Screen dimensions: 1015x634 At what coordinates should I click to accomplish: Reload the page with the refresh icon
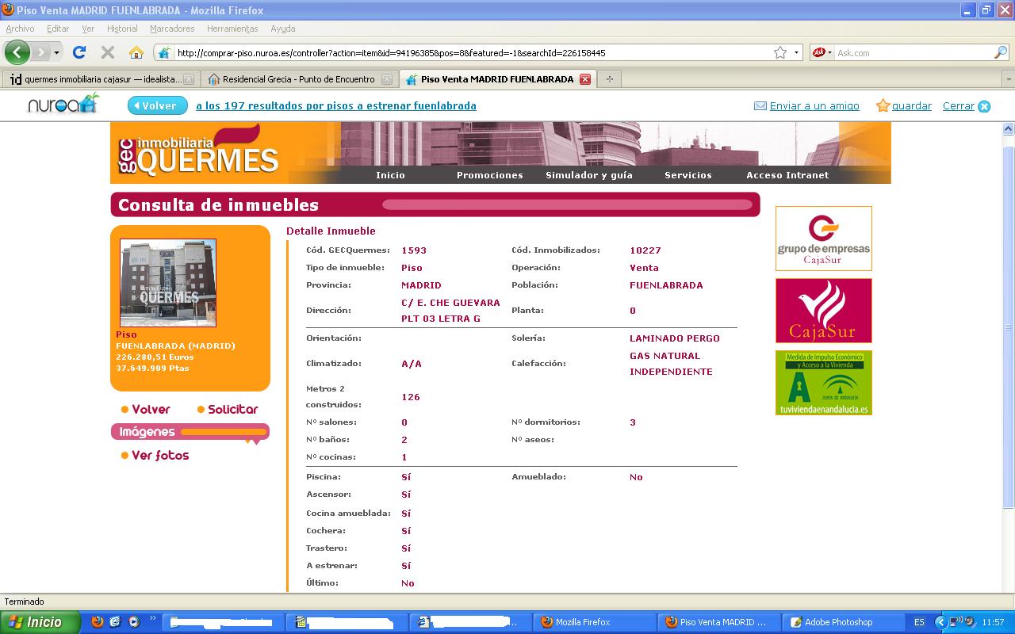click(79, 53)
